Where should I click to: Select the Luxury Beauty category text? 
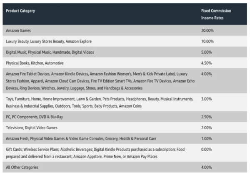click(48, 42)
